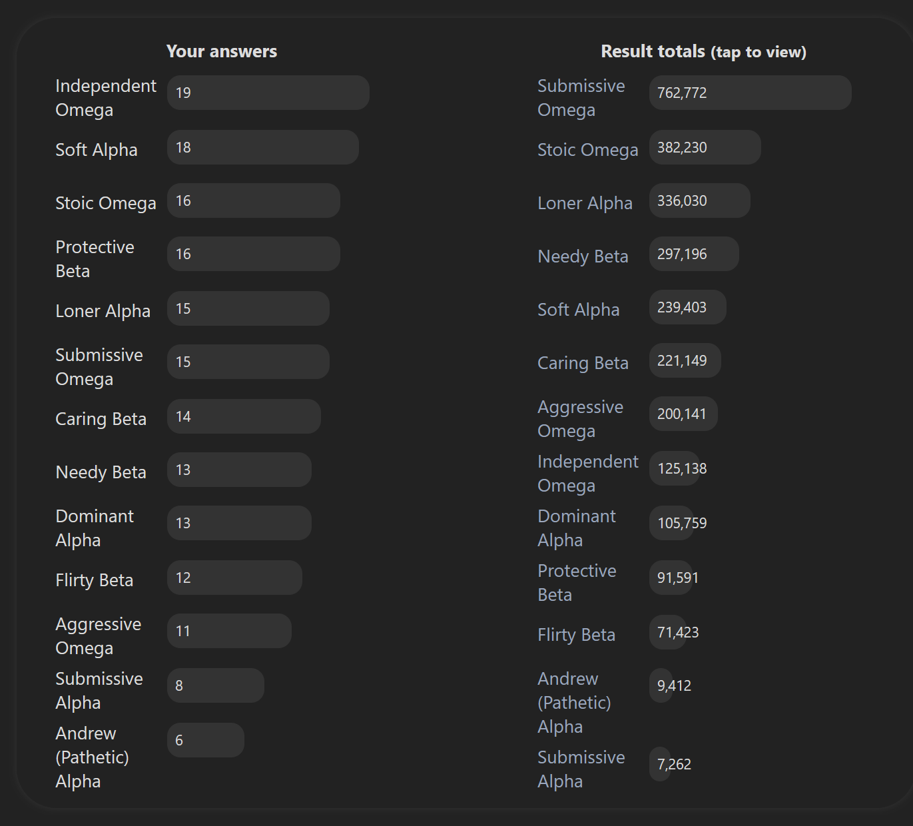Click Dominant Alpha's score bar of 13
The height and width of the screenshot is (826, 913).
239,523
